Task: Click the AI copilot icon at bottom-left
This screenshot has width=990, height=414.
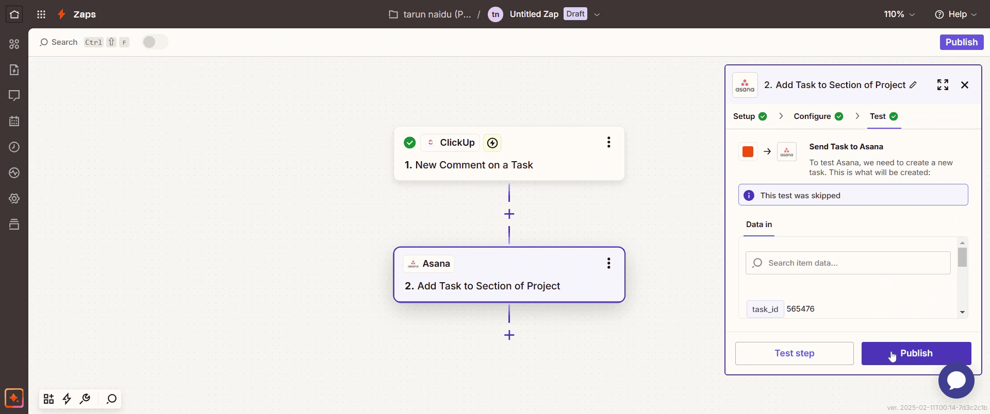Action: click(14, 398)
